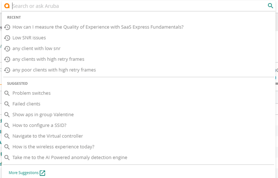This screenshot has width=278, height=178.
Task: Select the Problem switches suggestion
Action: (x=31, y=93)
